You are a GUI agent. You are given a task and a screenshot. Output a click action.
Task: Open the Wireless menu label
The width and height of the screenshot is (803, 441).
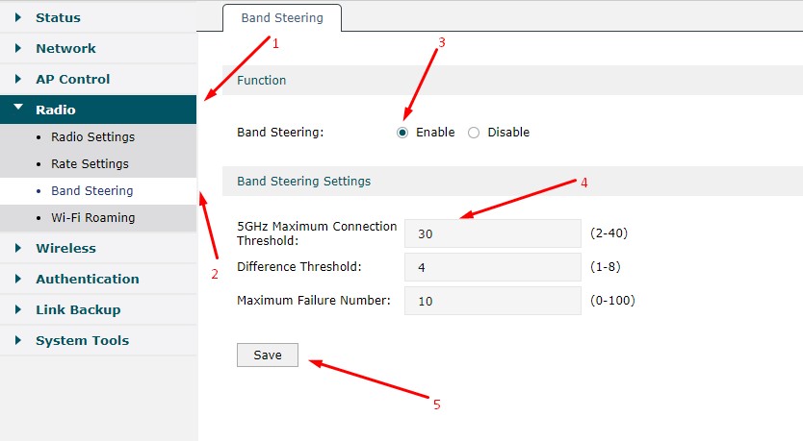[65, 248]
